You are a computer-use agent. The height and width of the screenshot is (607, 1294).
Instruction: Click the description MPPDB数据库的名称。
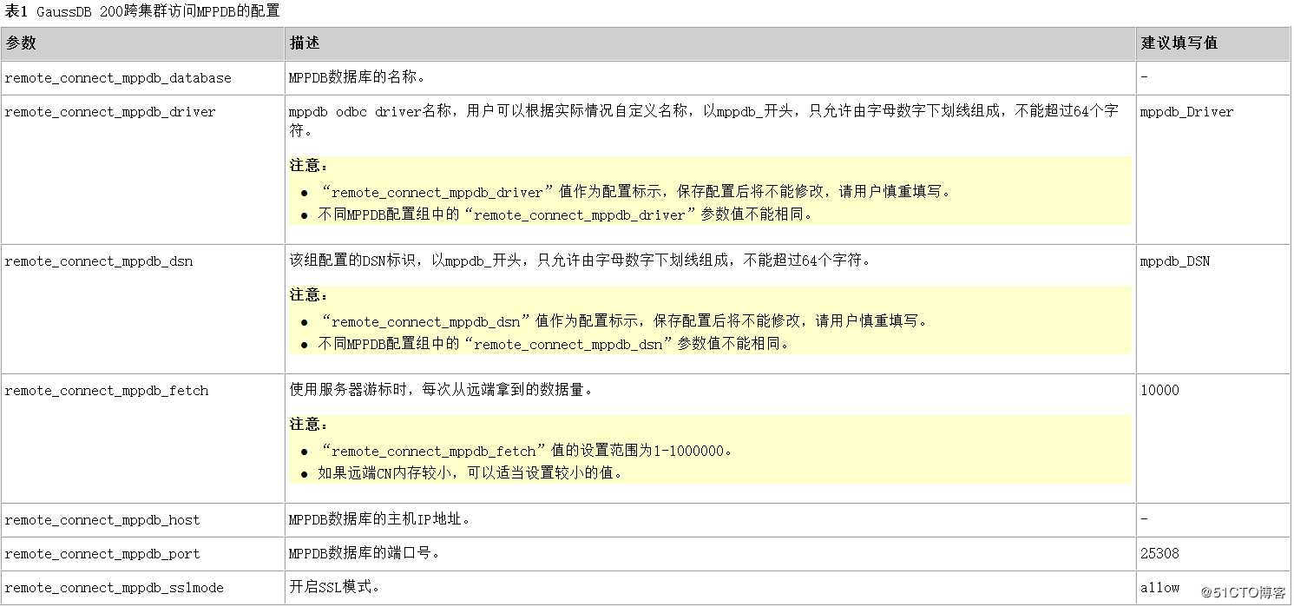click(x=358, y=77)
